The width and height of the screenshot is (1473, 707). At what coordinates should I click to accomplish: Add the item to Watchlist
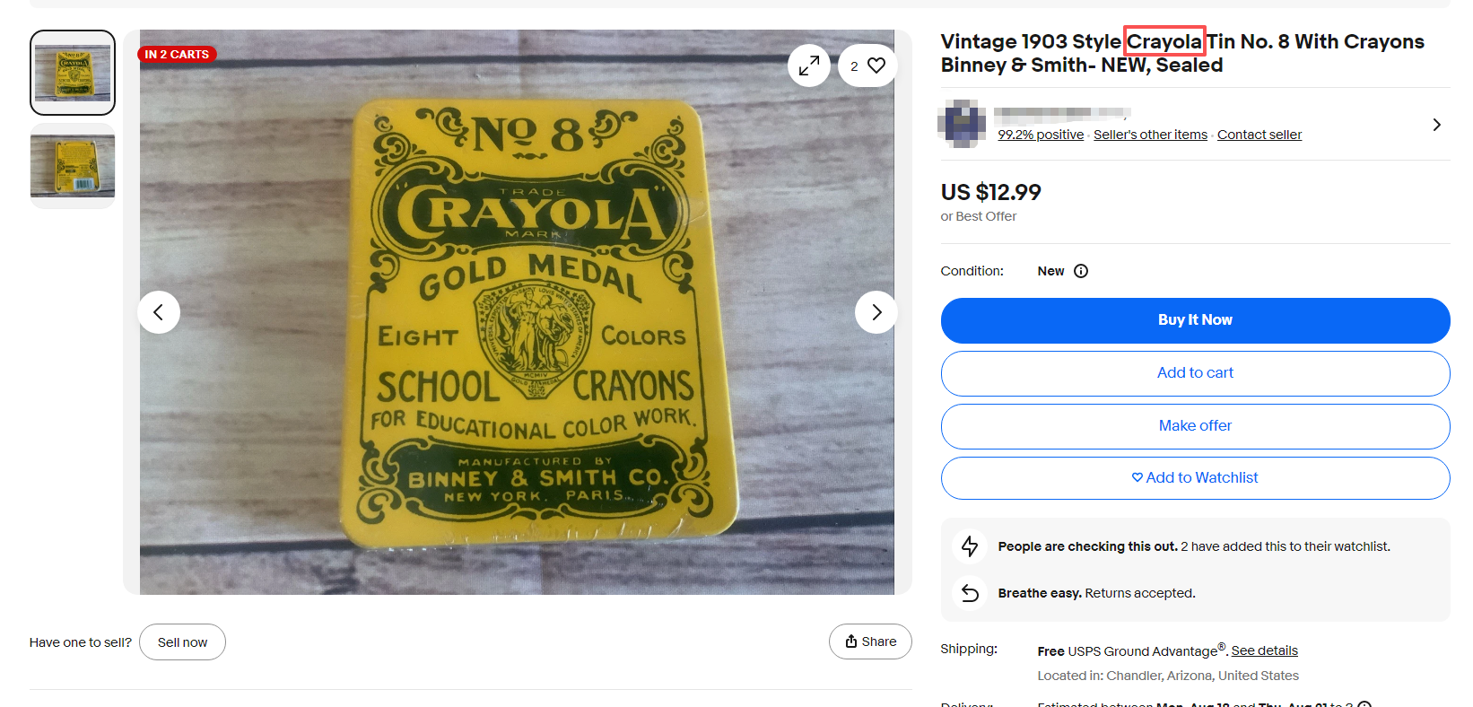pos(1195,478)
